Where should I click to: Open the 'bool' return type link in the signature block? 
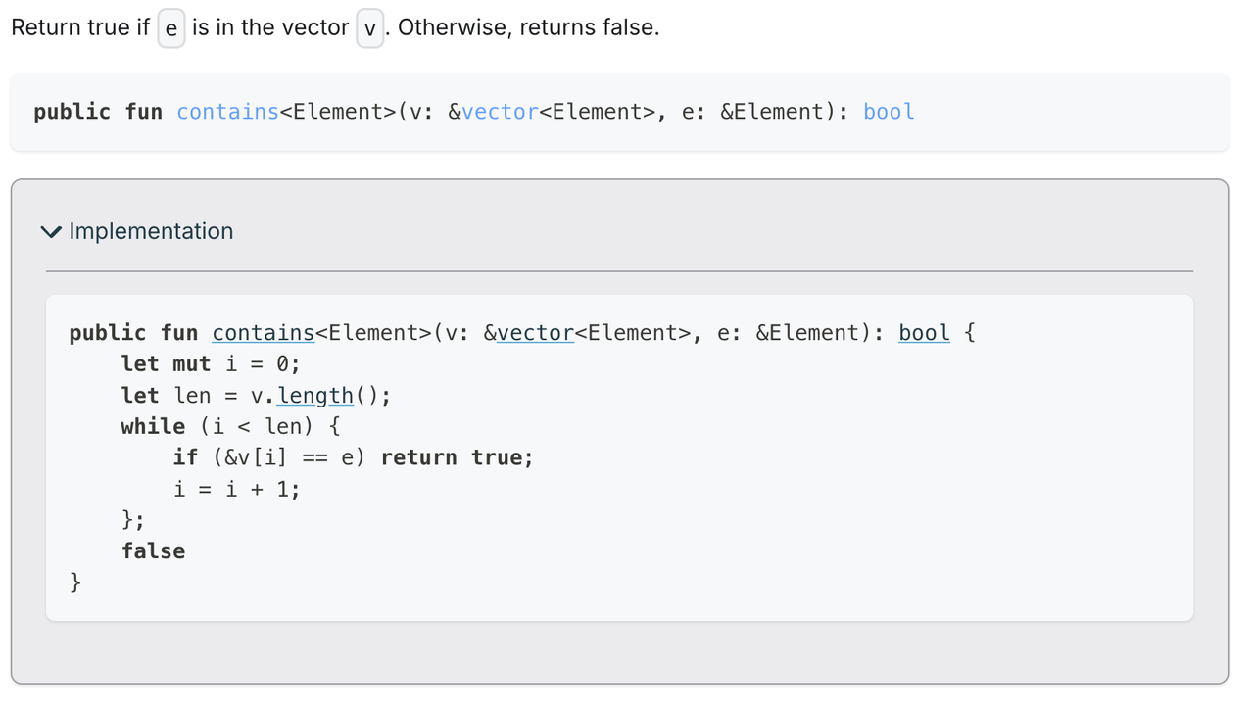click(x=889, y=112)
